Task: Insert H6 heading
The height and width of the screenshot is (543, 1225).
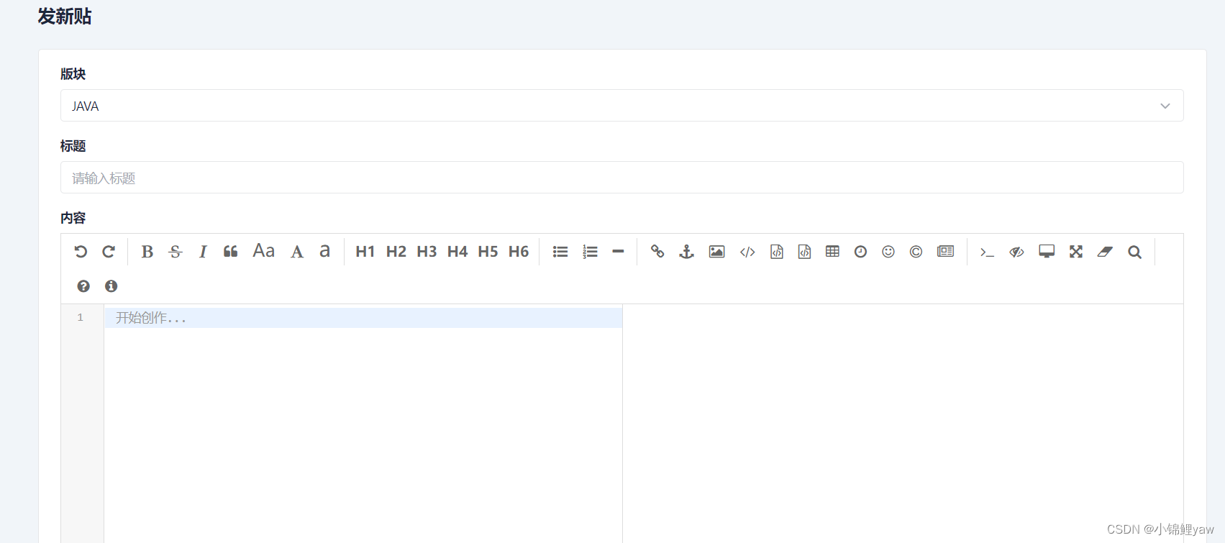Action: click(519, 252)
